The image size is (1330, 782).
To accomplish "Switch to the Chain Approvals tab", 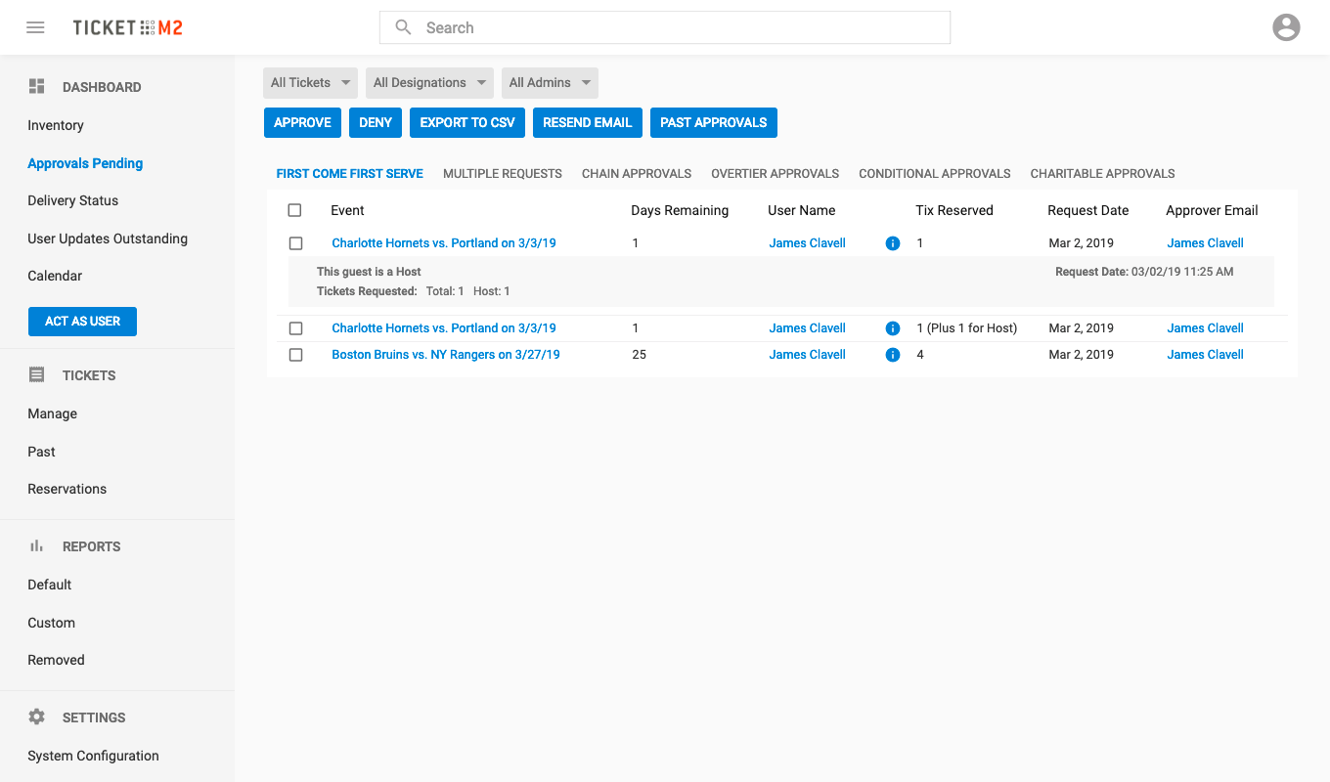I will tap(637, 174).
